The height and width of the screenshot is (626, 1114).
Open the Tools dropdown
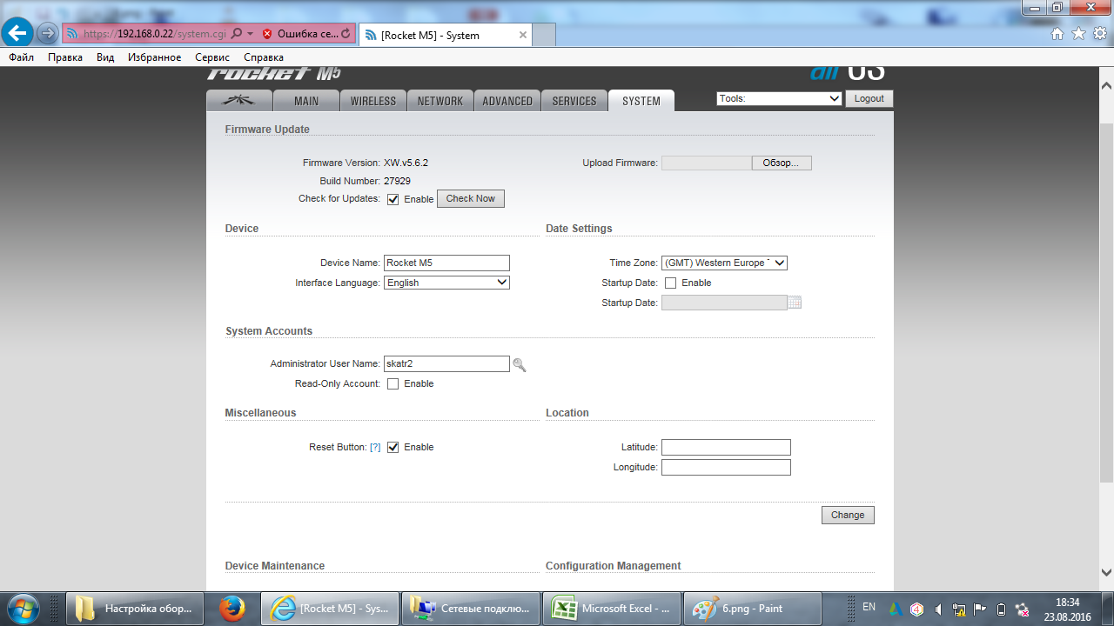779,98
